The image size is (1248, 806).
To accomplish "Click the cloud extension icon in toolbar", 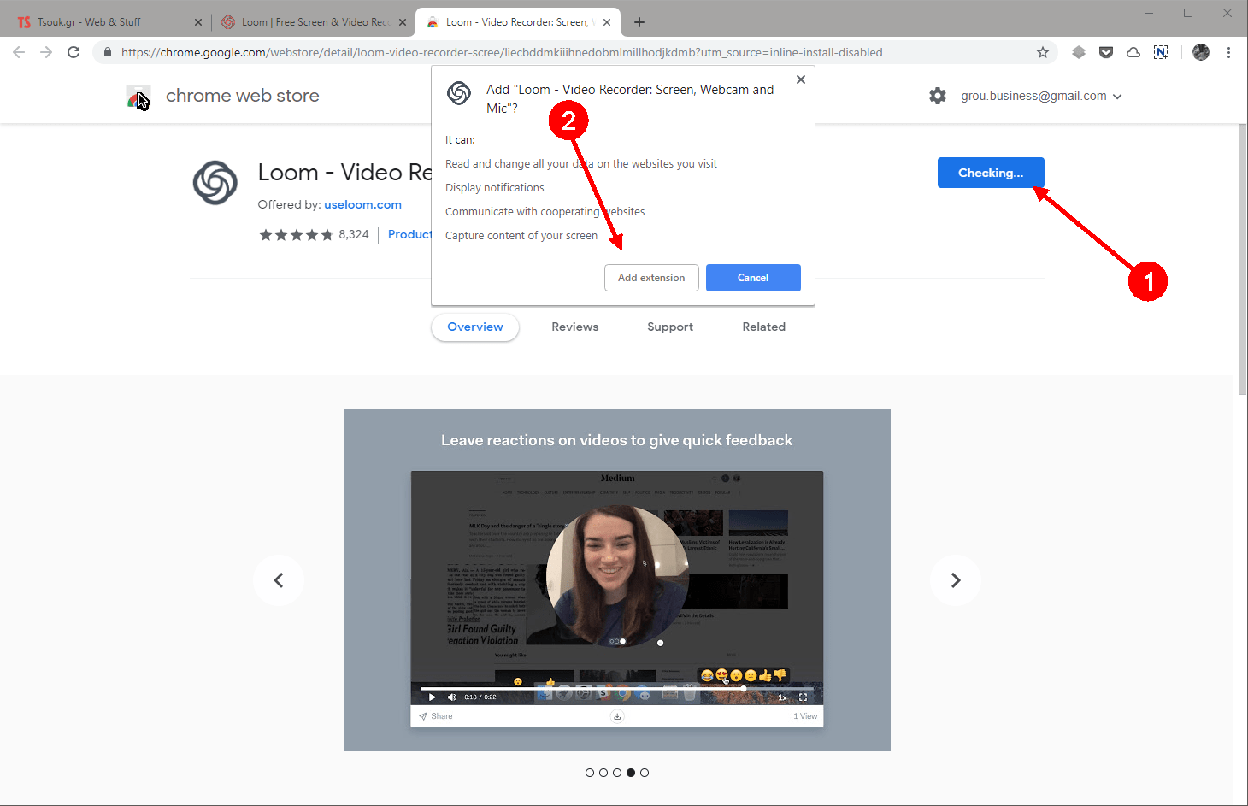I will [x=1133, y=52].
